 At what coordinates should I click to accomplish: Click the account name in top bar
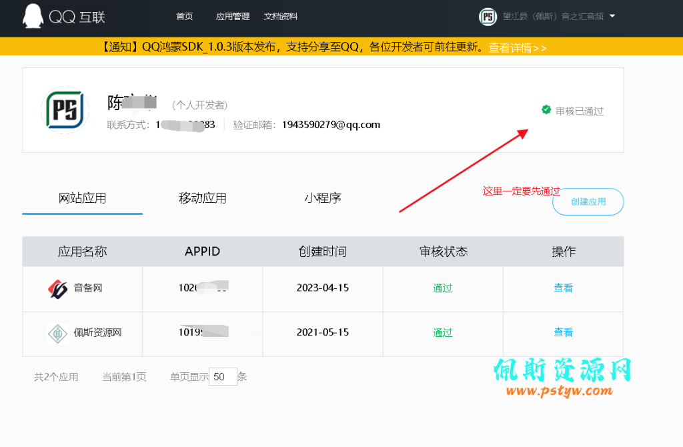click(x=553, y=17)
